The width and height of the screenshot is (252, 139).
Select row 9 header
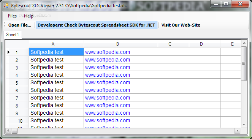(17, 113)
